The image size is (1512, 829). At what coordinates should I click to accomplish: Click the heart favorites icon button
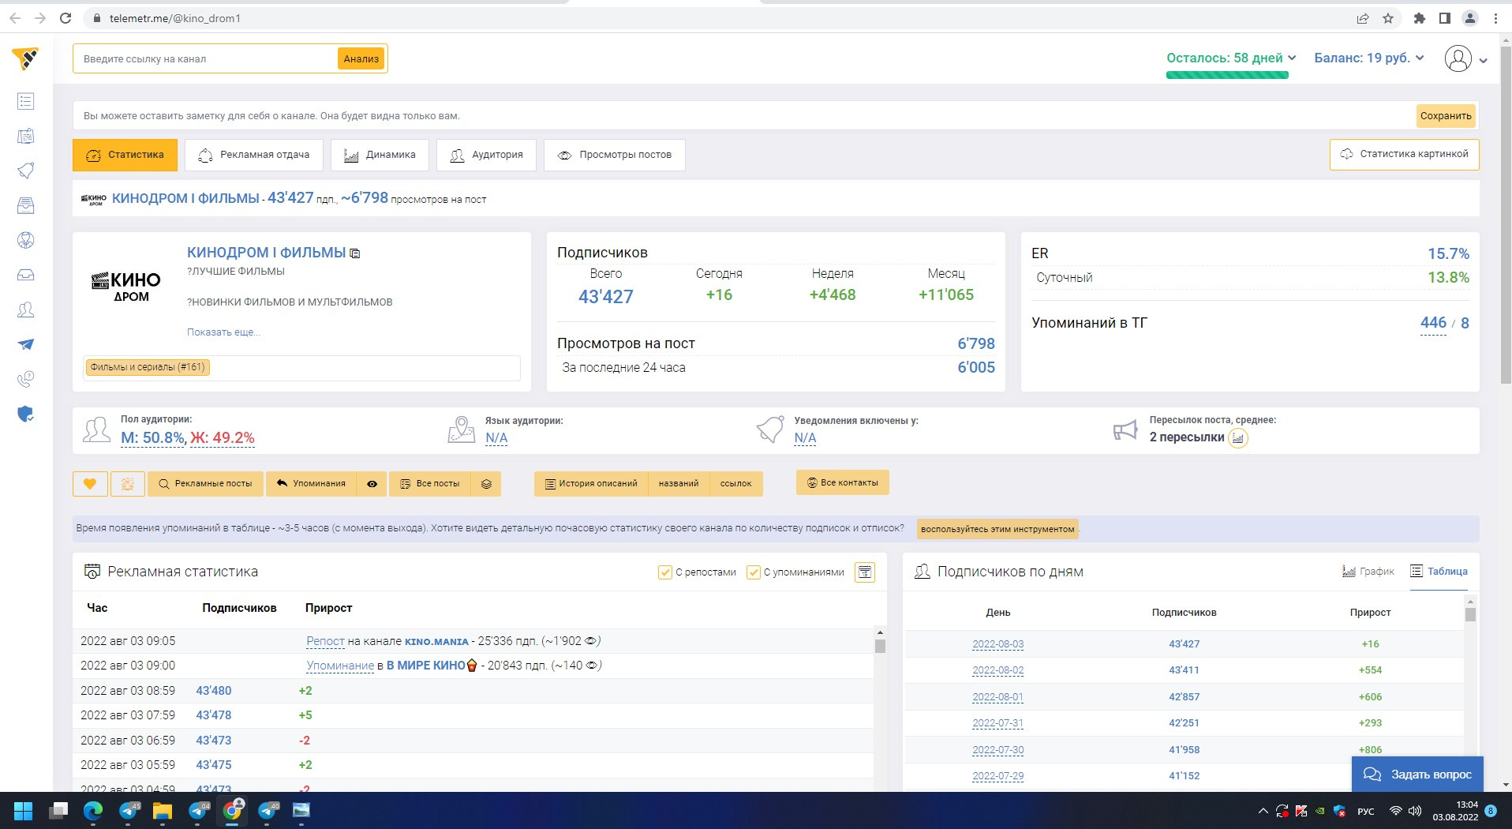click(90, 484)
